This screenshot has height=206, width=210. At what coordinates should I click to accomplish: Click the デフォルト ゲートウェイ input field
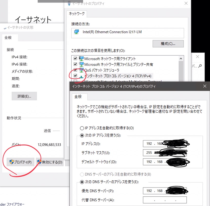165,162
